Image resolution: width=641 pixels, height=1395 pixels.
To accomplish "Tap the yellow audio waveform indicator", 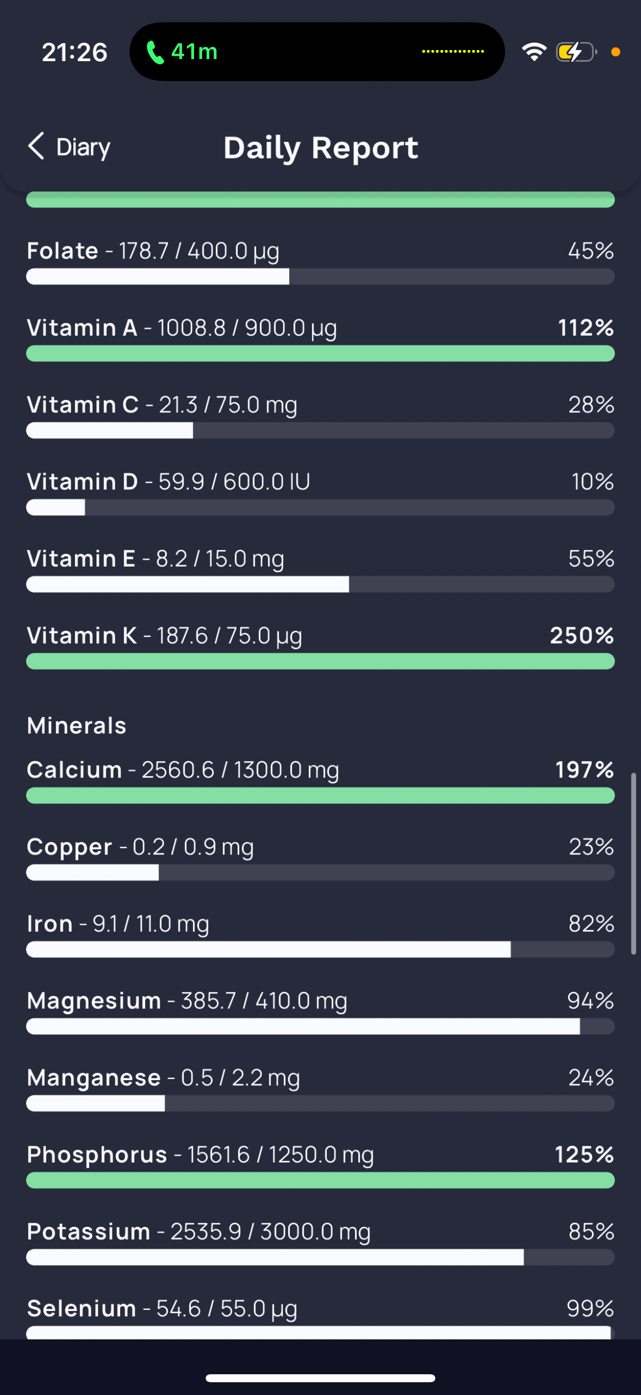I will (453, 52).
